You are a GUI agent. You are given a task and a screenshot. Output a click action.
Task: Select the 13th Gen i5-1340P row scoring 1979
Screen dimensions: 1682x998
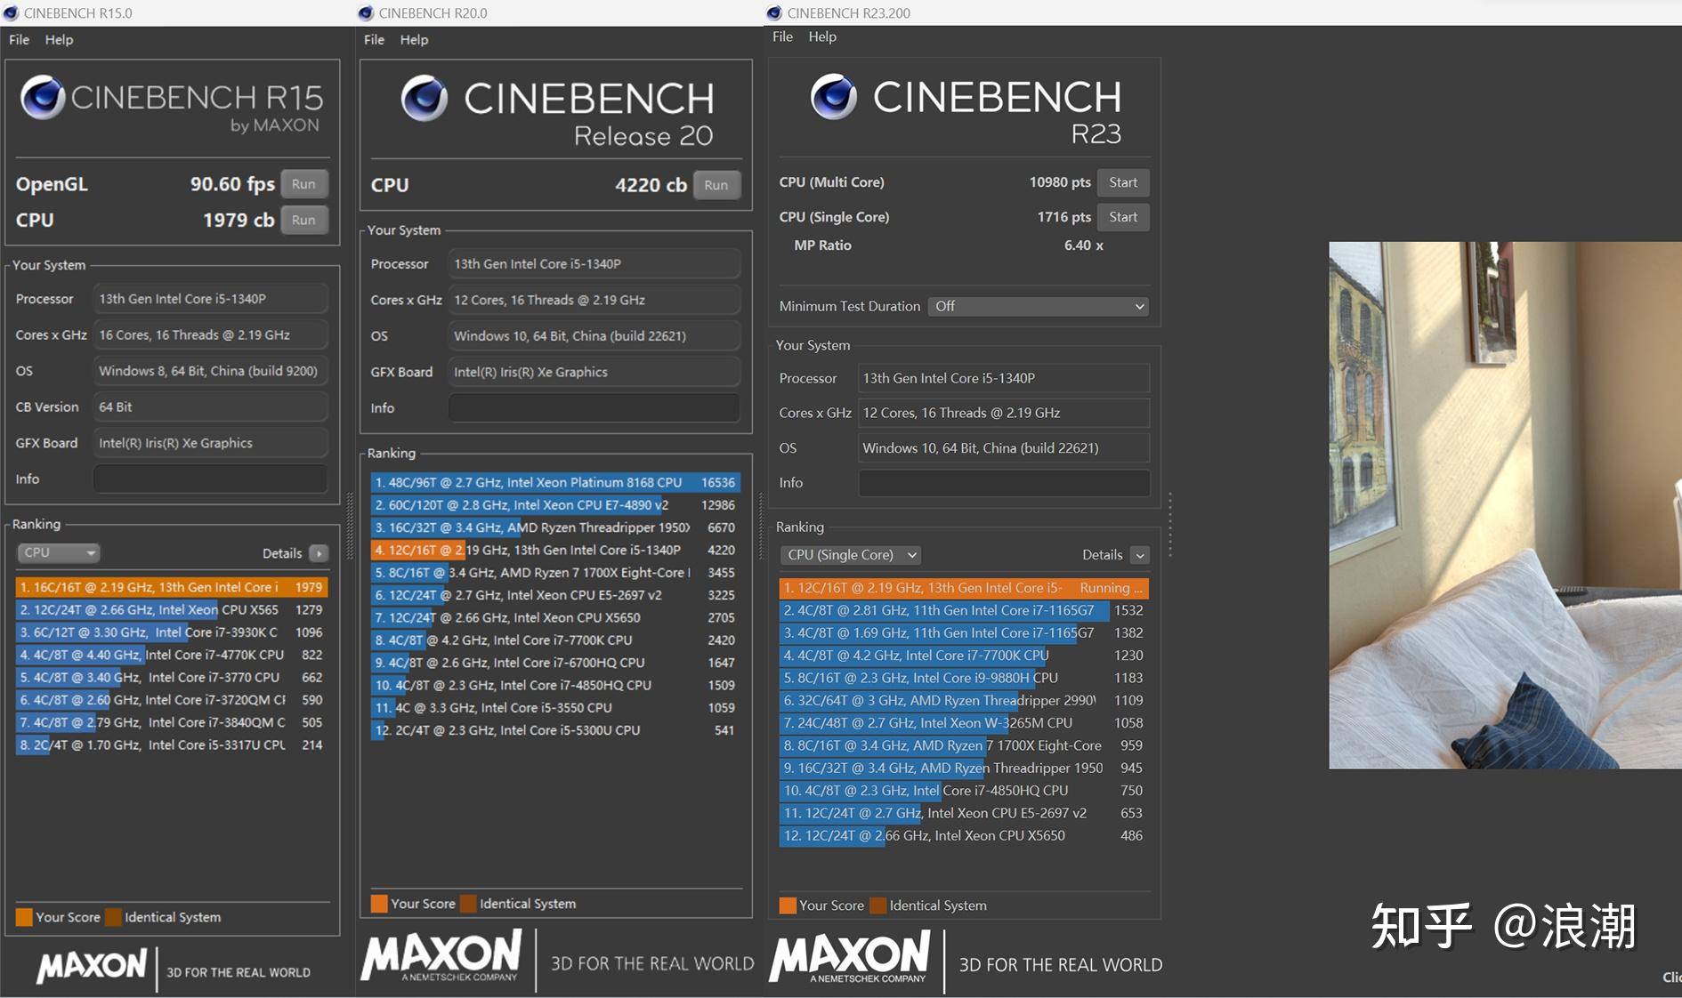(172, 587)
